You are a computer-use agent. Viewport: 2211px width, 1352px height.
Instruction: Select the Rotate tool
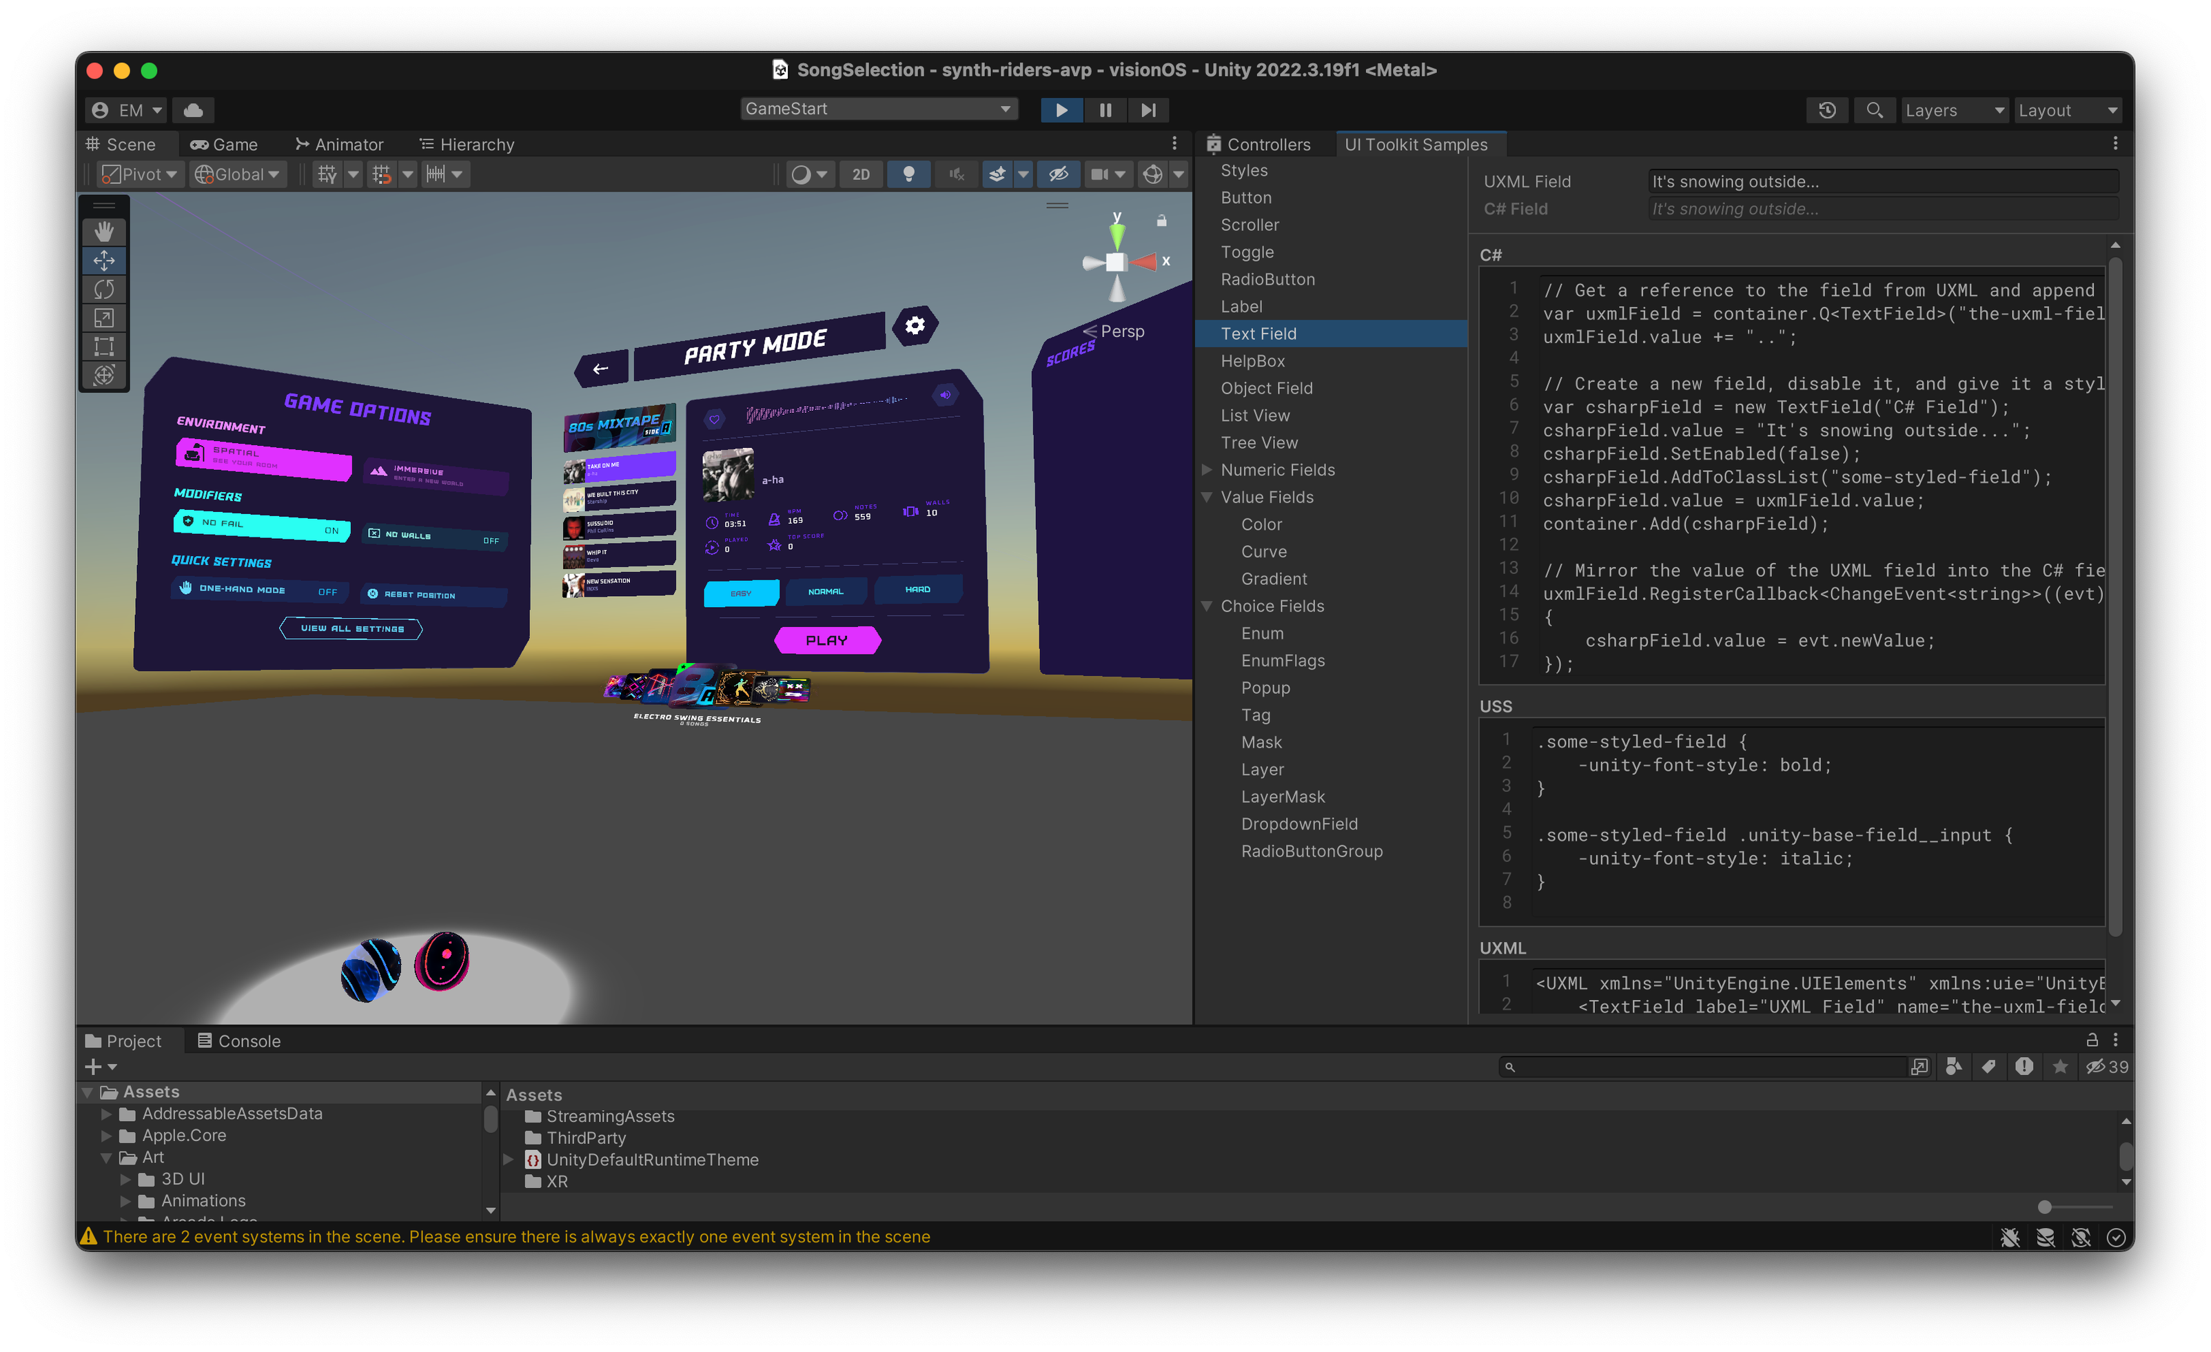coord(104,289)
